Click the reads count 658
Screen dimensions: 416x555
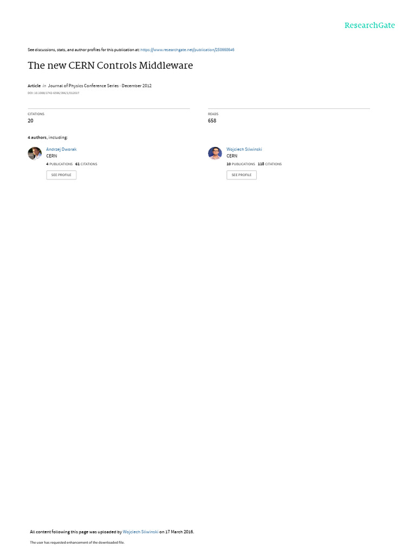(x=212, y=121)
